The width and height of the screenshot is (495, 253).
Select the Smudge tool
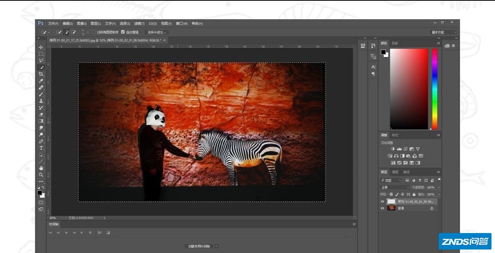(x=41, y=128)
